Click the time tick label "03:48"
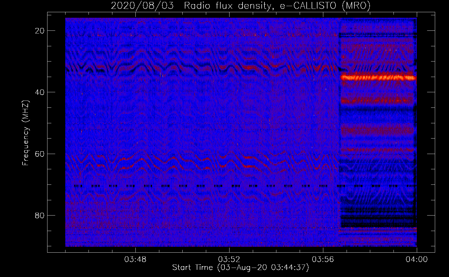The width and height of the screenshot is (449, 277). tap(135, 260)
